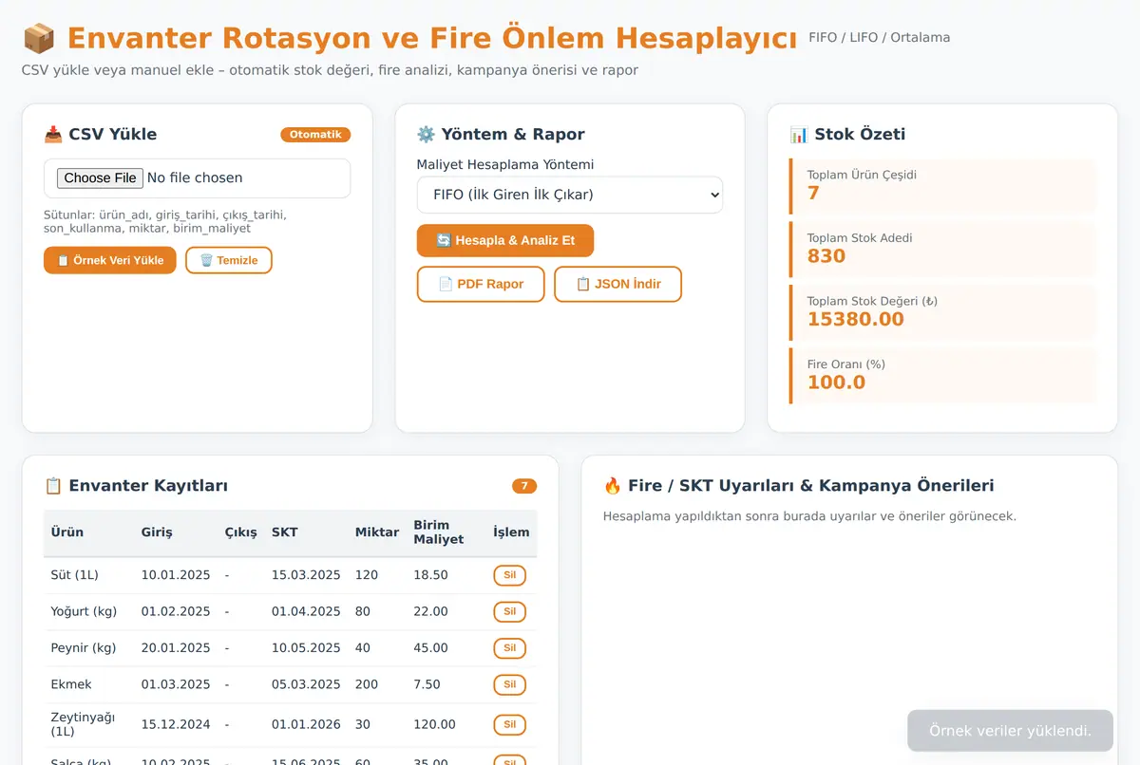
Task: Click the No file chosen text
Action: 195,177
